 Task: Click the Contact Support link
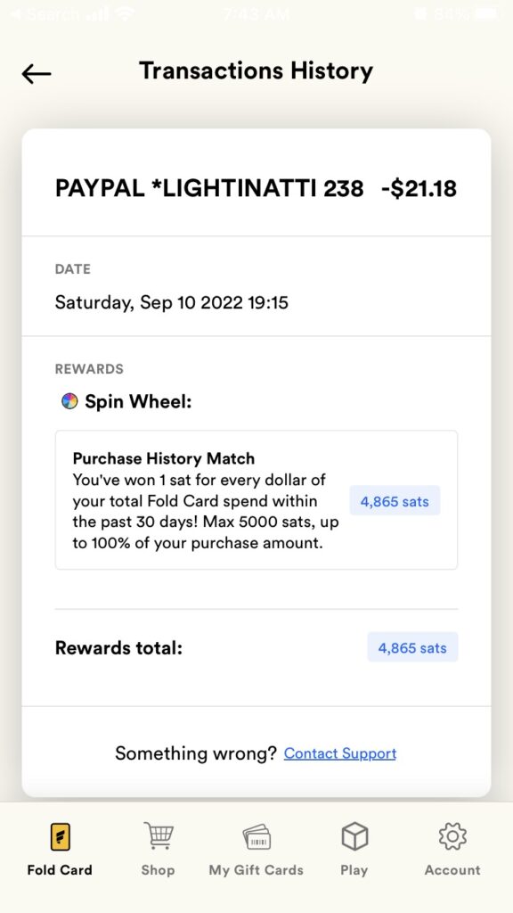coord(339,753)
